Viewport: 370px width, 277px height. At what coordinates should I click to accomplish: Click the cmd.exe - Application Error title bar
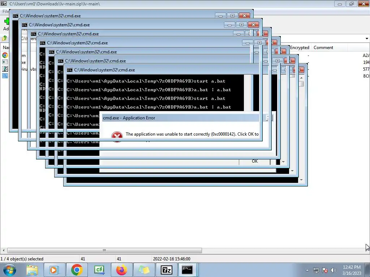click(181, 118)
